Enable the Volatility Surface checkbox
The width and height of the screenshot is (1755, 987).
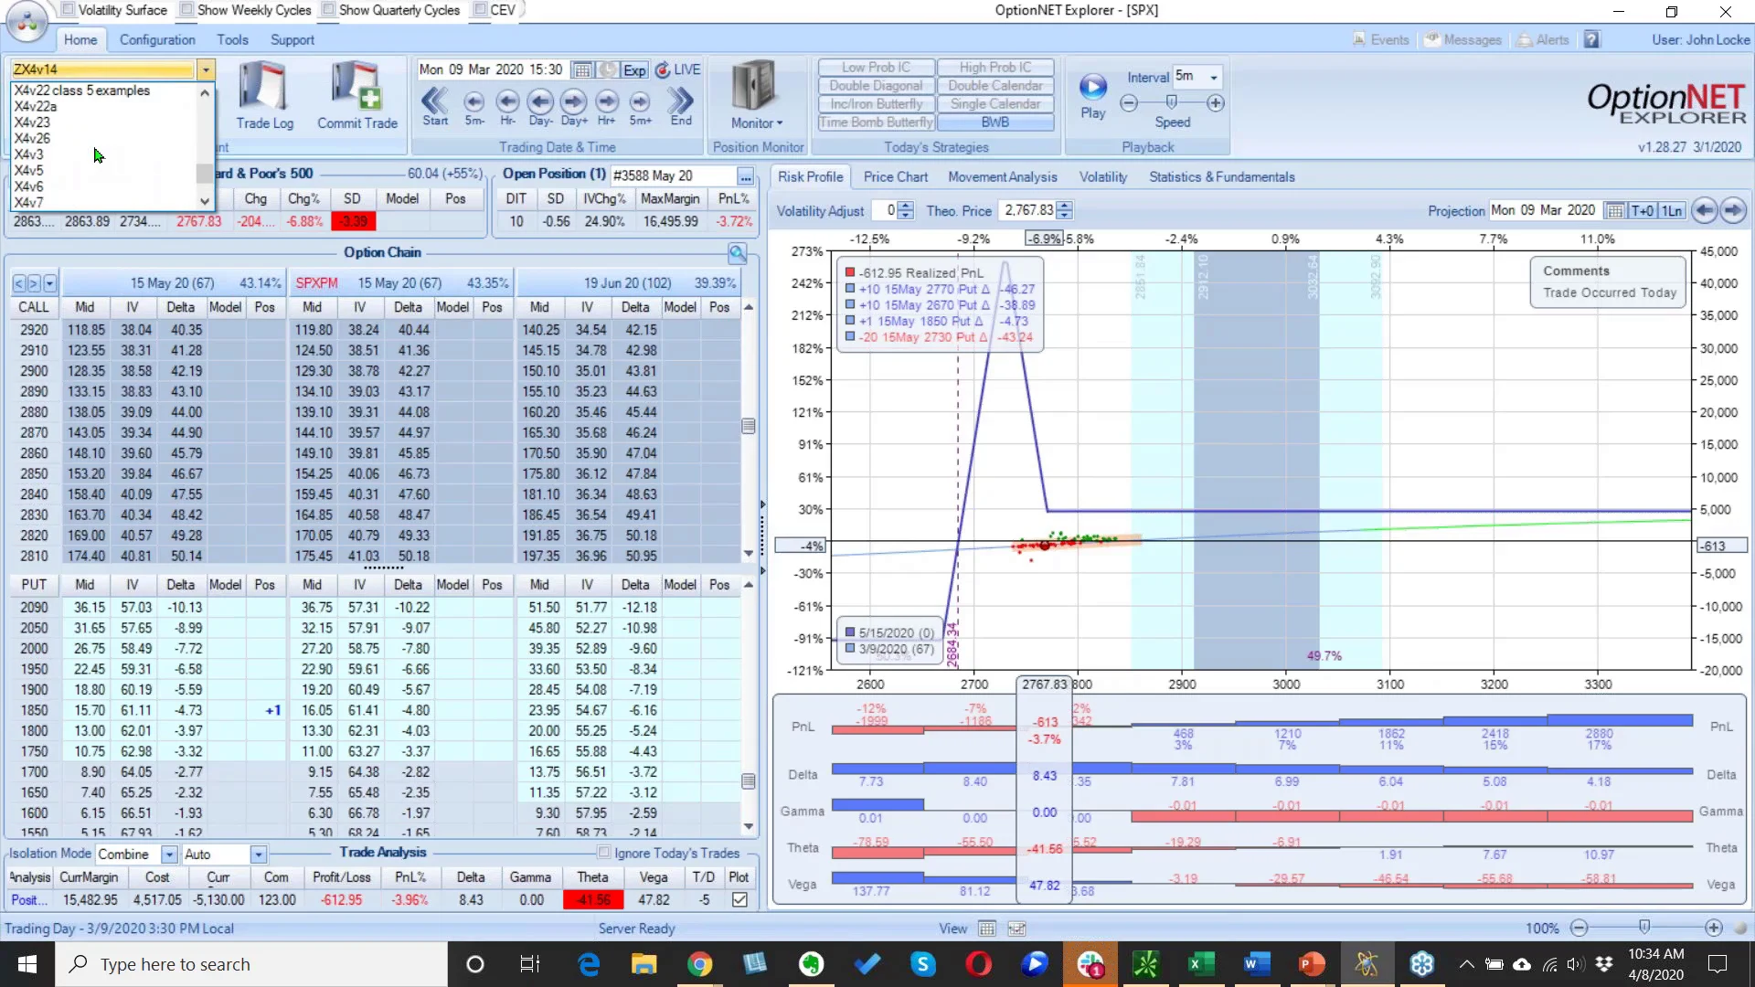tap(68, 10)
